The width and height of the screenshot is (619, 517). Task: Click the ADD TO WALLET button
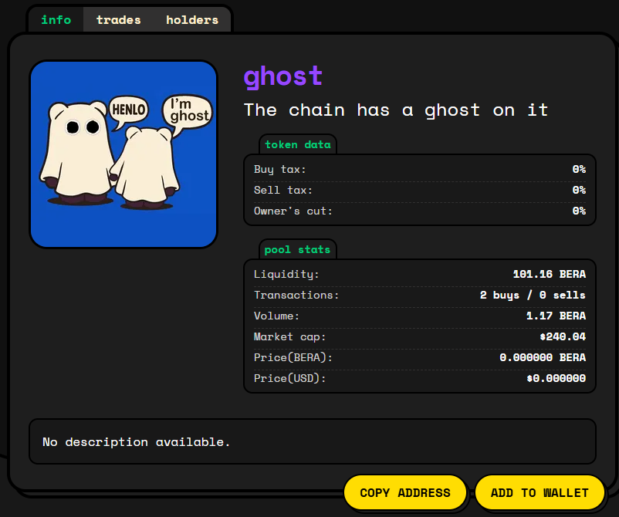(540, 492)
